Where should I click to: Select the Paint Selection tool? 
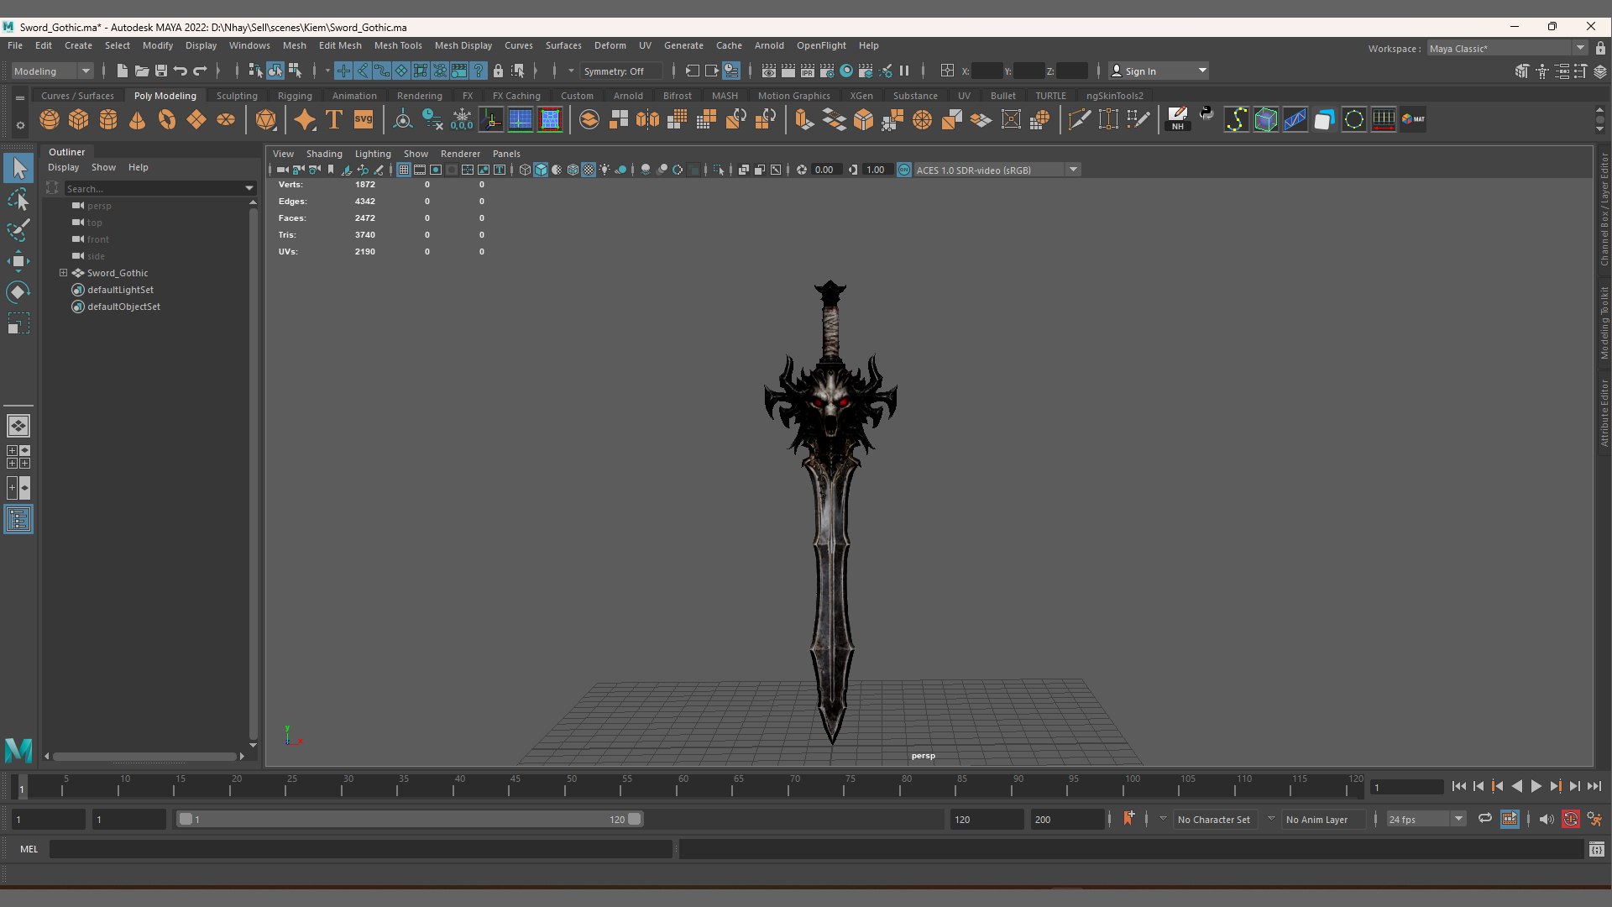point(18,230)
